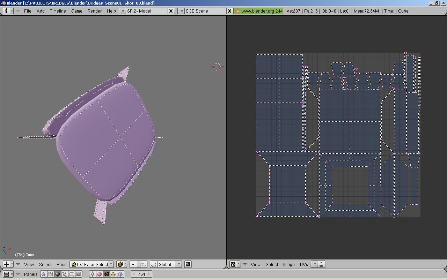This screenshot has height=279, width=447.
Task: Collapse the UV editor header menus triangle
Action: 245,264
